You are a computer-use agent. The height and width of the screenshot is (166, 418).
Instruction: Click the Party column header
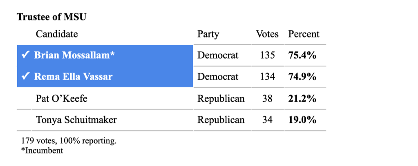(x=208, y=34)
